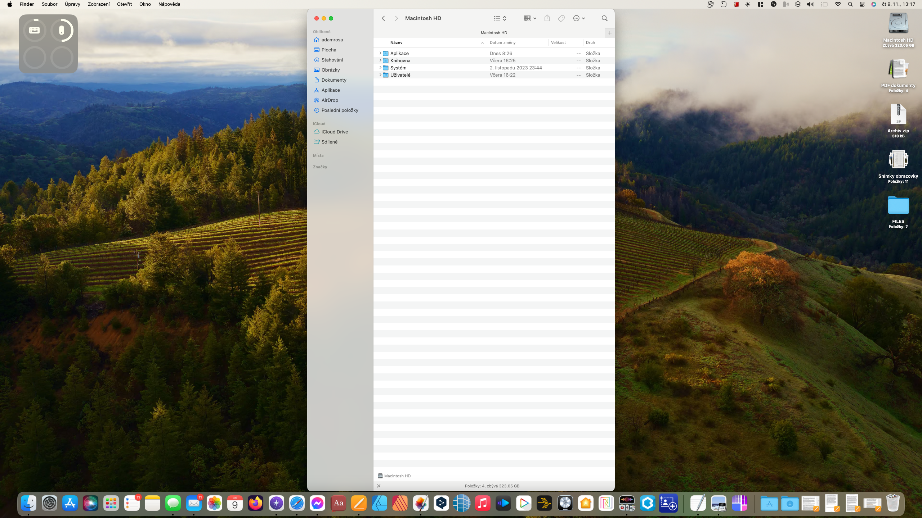Viewport: 922px width, 518px height.
Task: Hide the path bar using X icon
Action: click(379, 486)
